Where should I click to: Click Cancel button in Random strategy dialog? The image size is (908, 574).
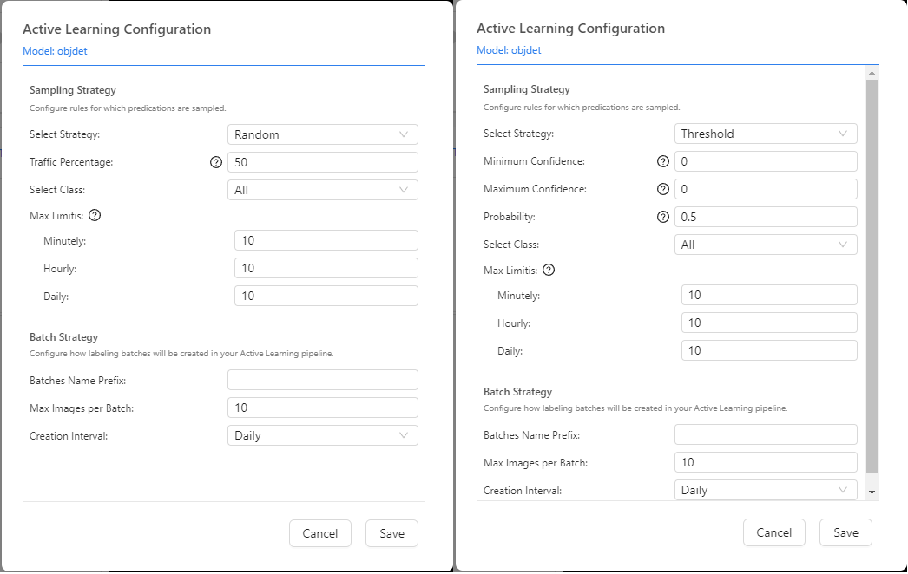pyautogui.click(x=320, y=533)
